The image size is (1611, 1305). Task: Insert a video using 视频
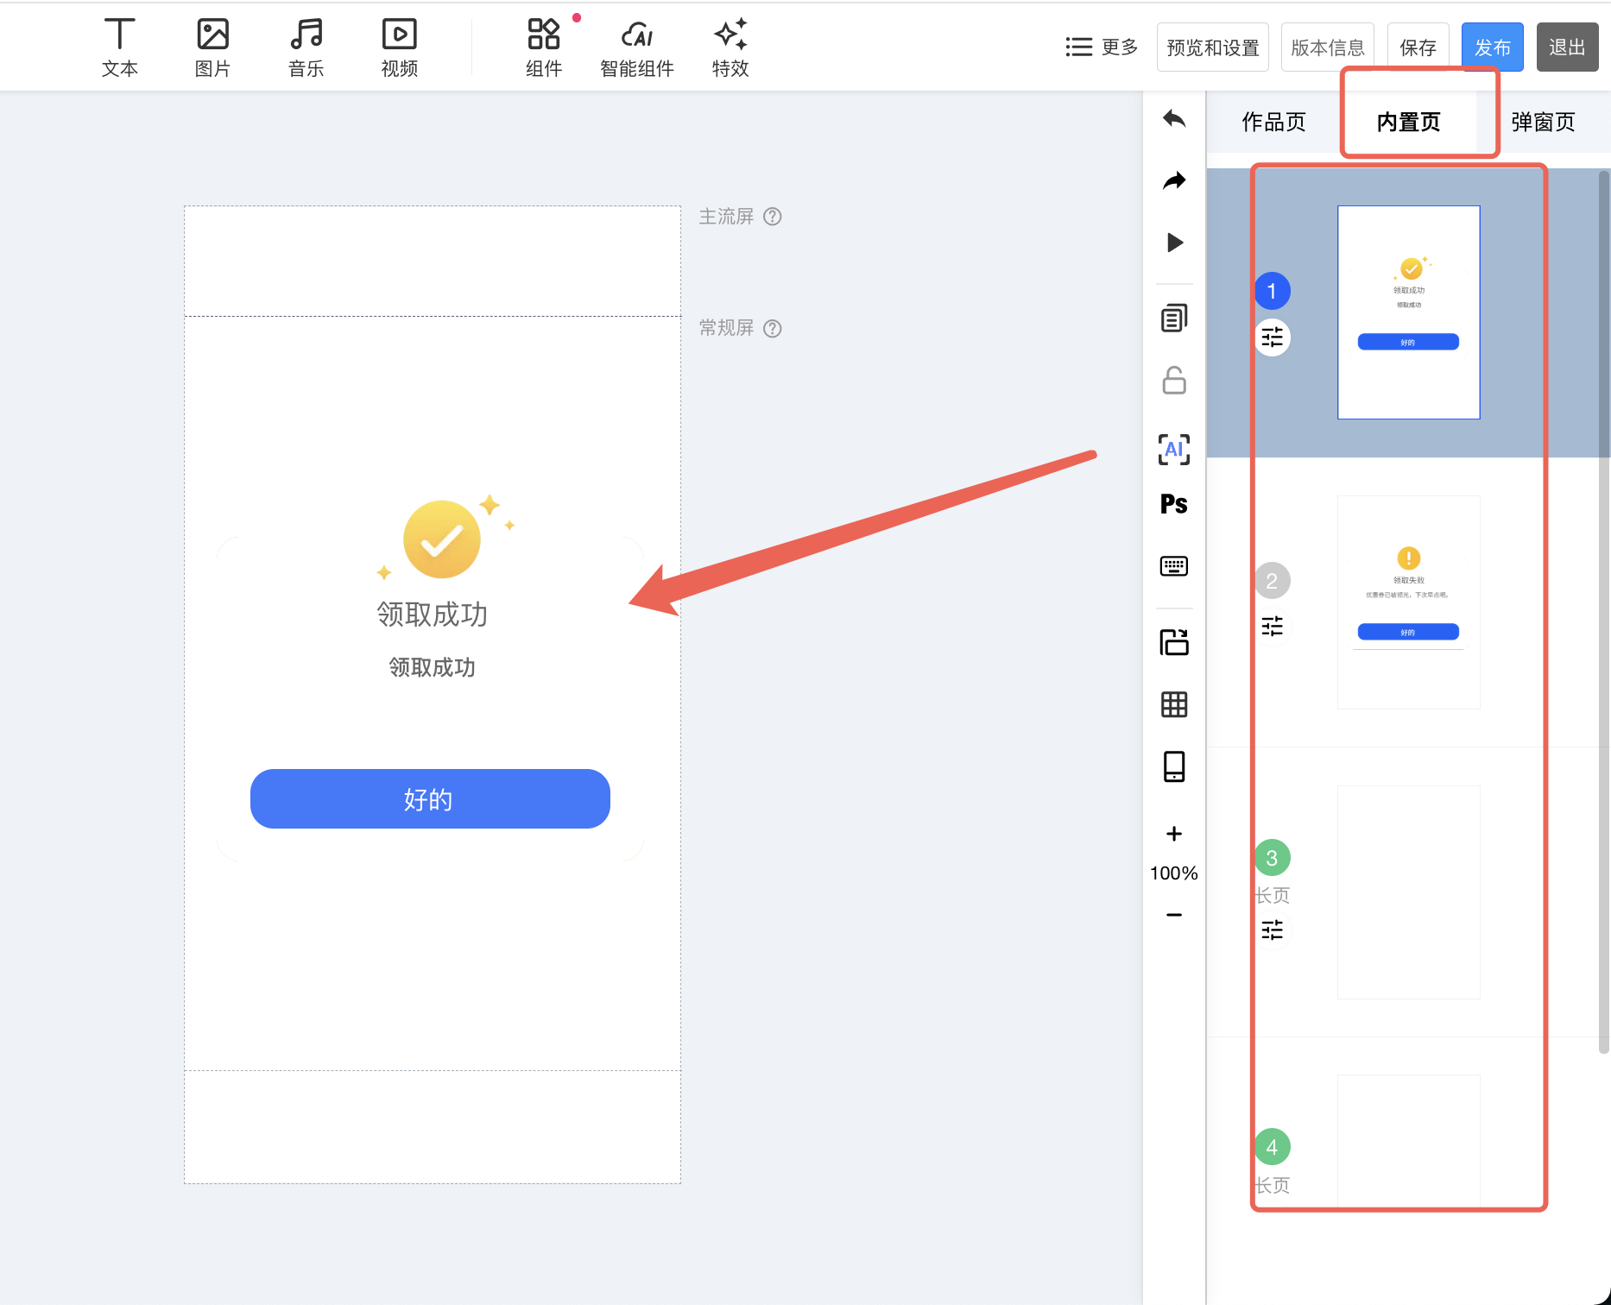click(x=399, y=47)
